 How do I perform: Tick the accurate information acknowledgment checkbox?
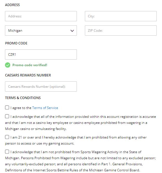[7, 116]
